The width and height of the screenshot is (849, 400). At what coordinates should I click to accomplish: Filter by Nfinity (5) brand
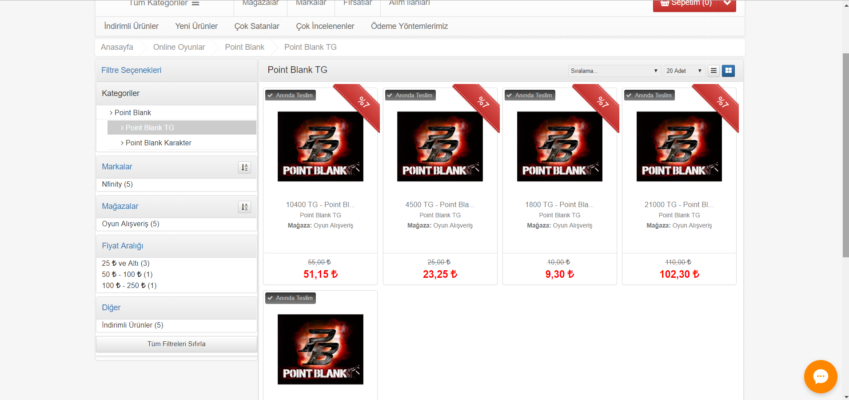coord(117,184)
